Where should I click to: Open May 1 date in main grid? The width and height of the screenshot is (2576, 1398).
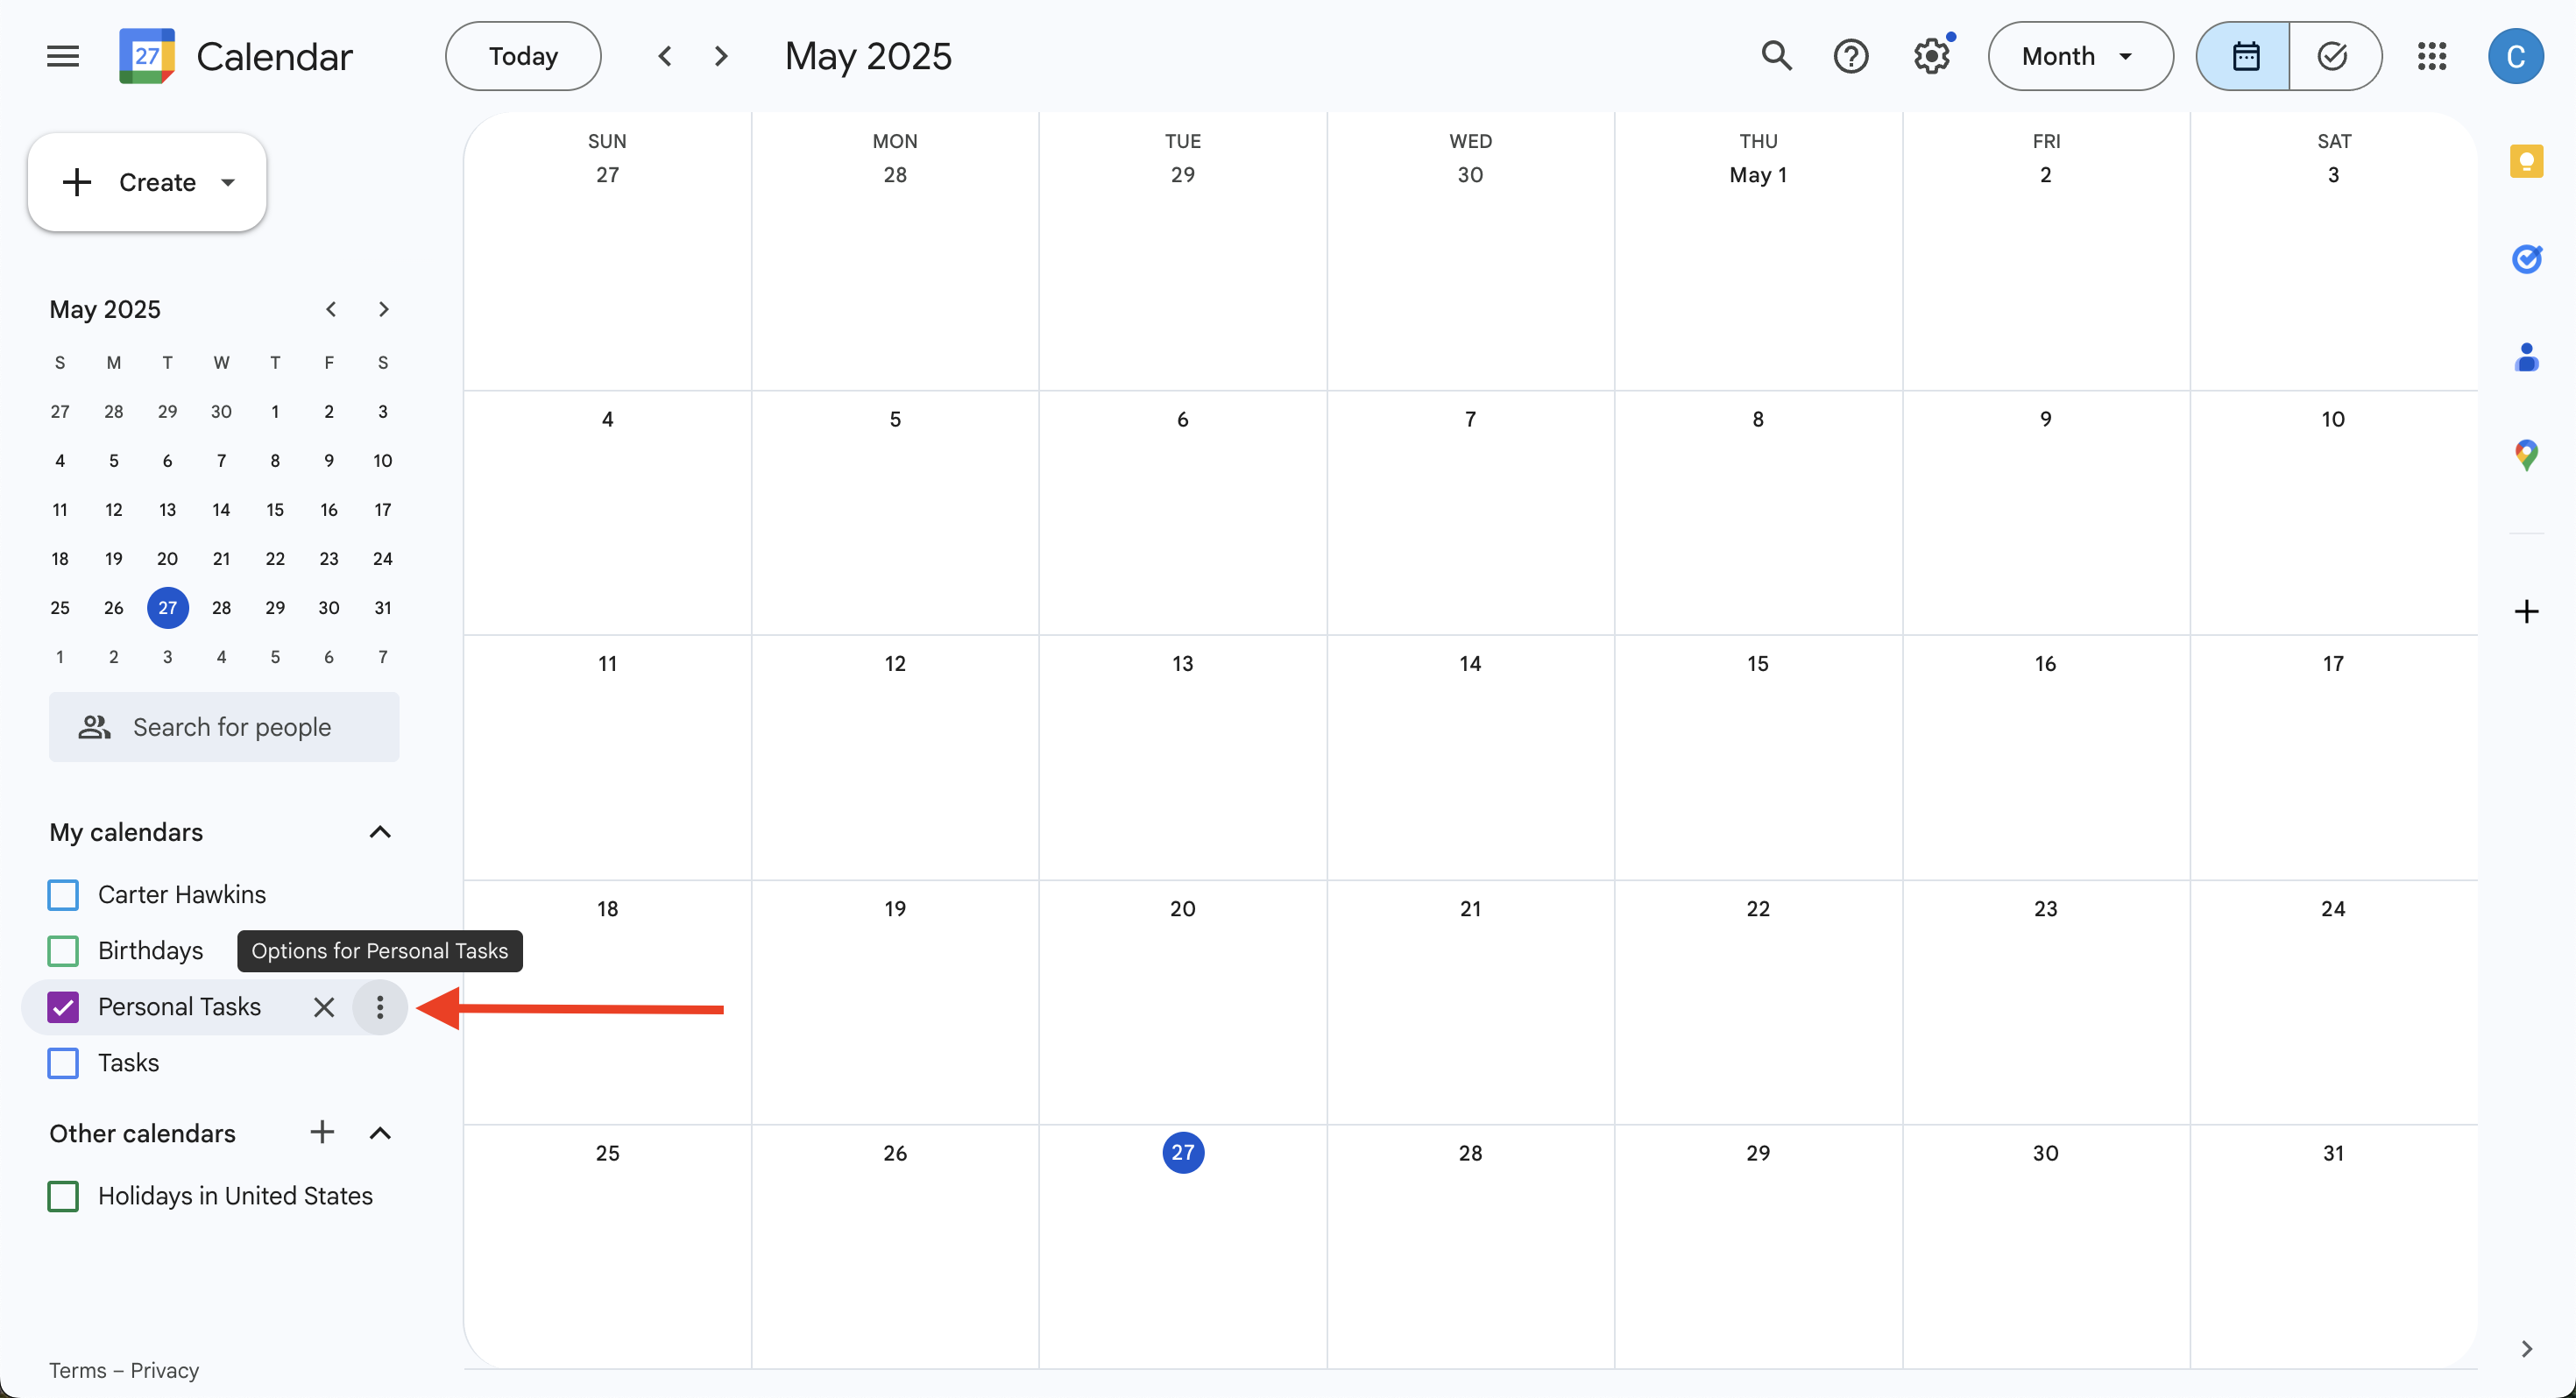1758,175
